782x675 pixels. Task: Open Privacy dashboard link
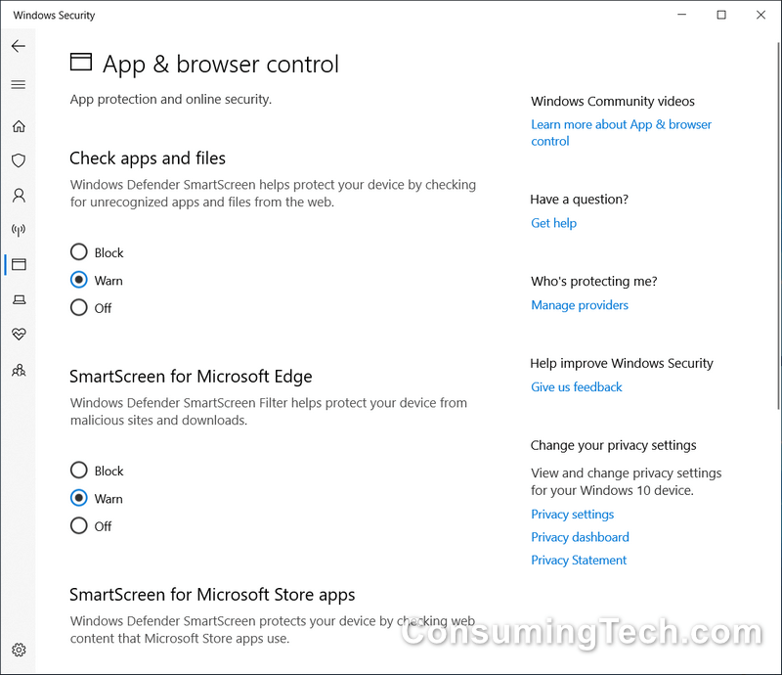point(580,536)
